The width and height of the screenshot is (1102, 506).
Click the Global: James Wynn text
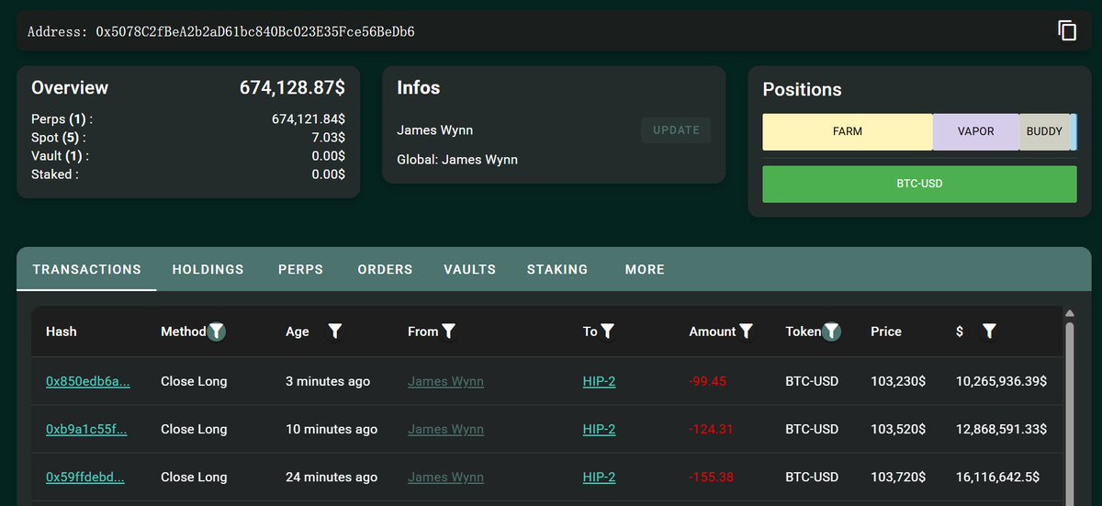(x=457, y=160)
